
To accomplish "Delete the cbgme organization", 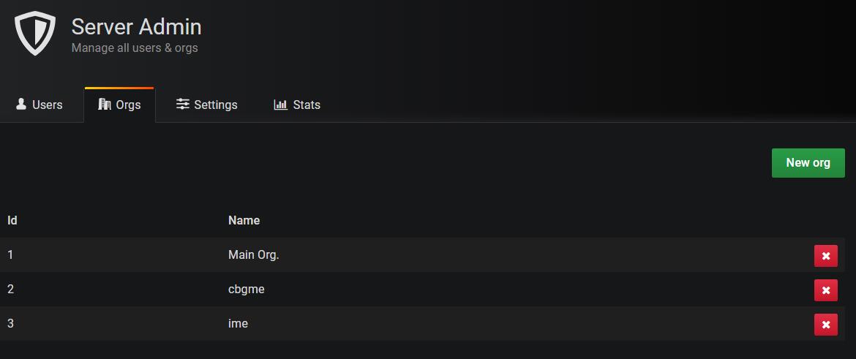I will (825, 290).
